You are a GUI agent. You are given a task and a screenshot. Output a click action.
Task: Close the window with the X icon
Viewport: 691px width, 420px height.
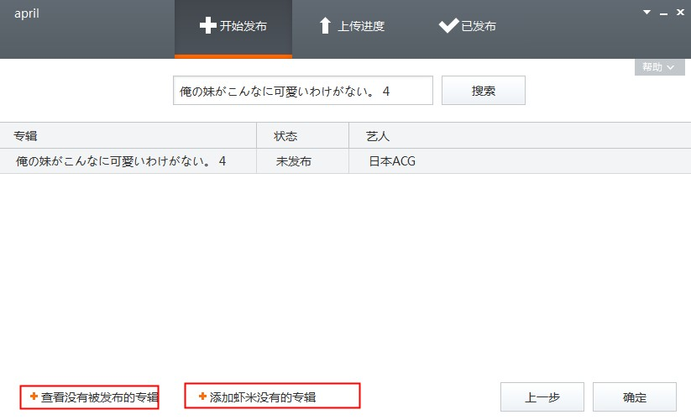pyautogui.click(x=680, y=13)
